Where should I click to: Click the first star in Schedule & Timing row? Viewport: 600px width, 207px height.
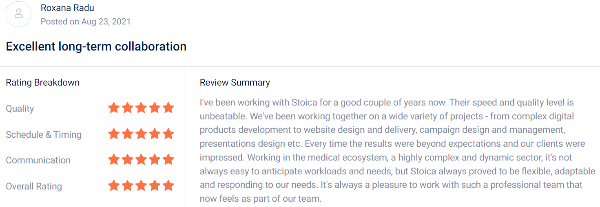[114, 134]
